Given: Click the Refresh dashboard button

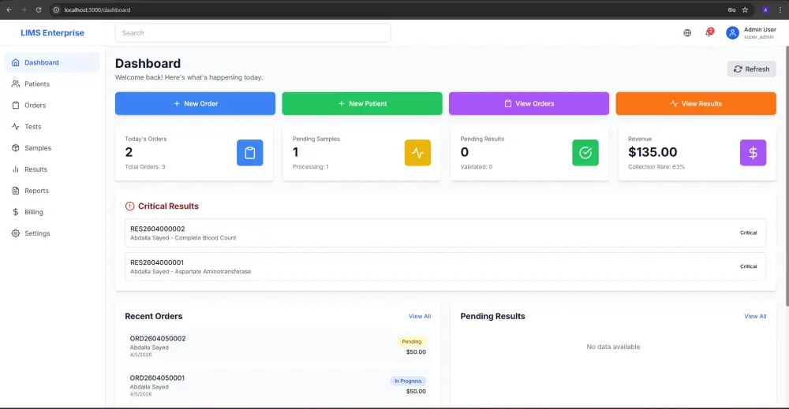Looking at the screenshot, I should click(752, 69).
